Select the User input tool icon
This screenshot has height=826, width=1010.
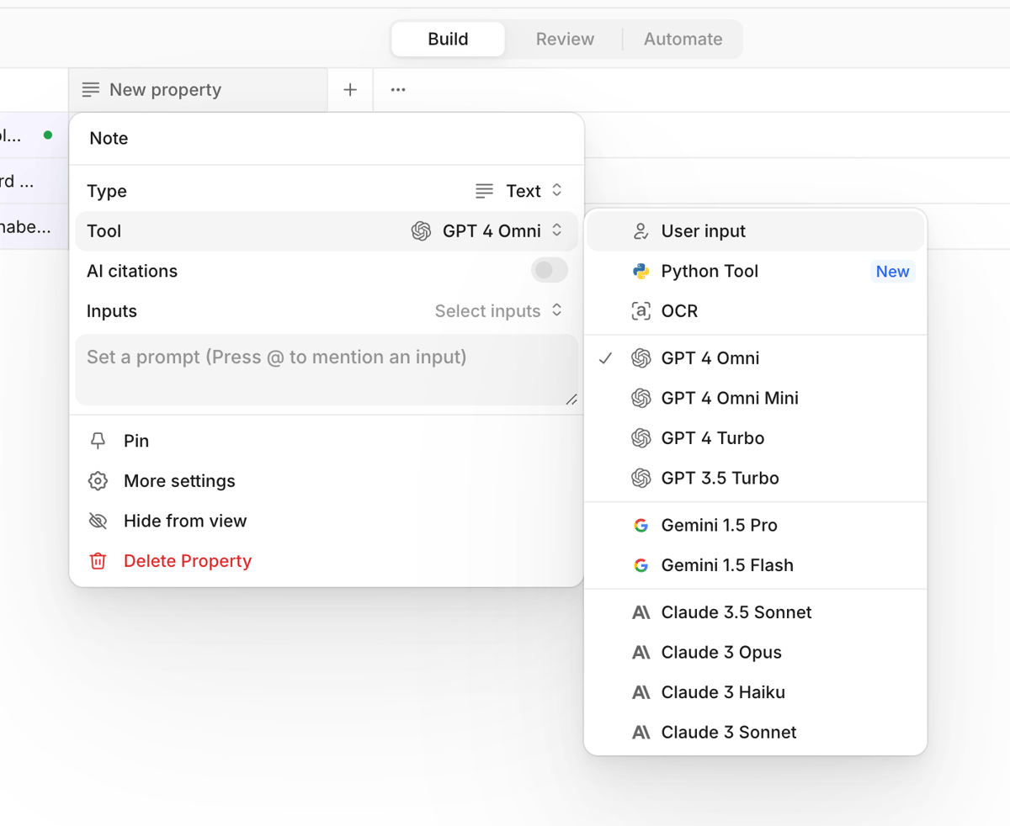[x=642, y=231]
